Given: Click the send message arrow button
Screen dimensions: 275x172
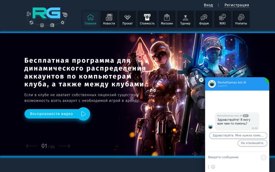Looking at the screenshot, I should point(264,157).
